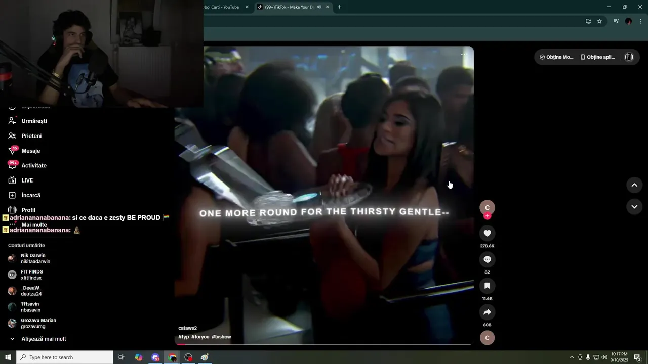Open Paint palette app on taskbar
The image size is (648, 364).
(205, 357)
